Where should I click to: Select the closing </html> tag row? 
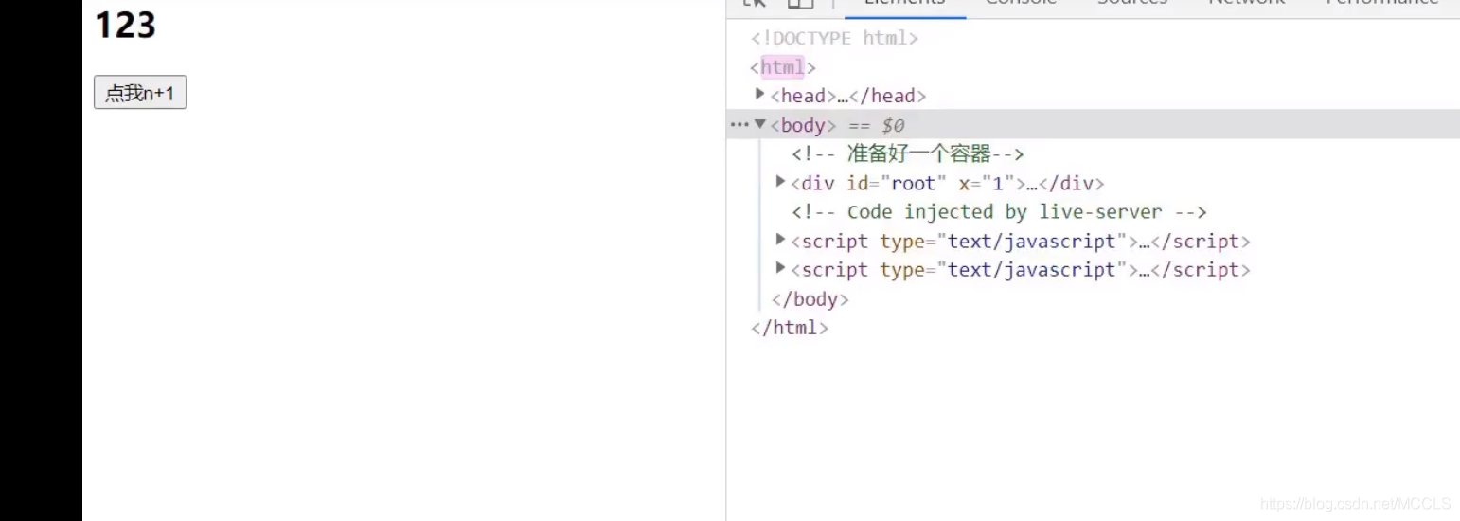pyautogui.click(x=790, y=329)
